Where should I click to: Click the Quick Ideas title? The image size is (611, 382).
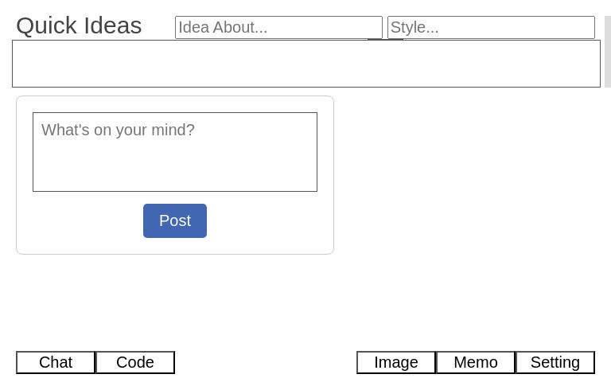point(79,25)
